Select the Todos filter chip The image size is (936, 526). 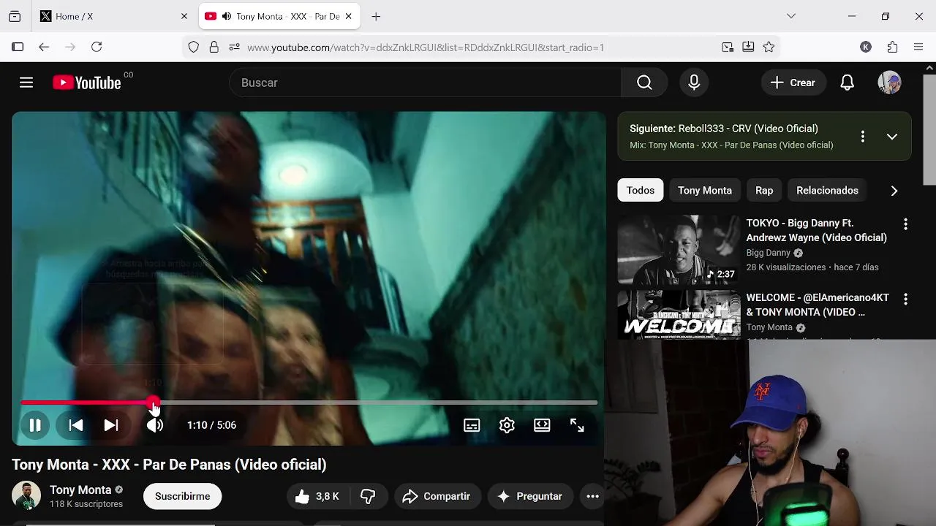(x=641, y=190)
